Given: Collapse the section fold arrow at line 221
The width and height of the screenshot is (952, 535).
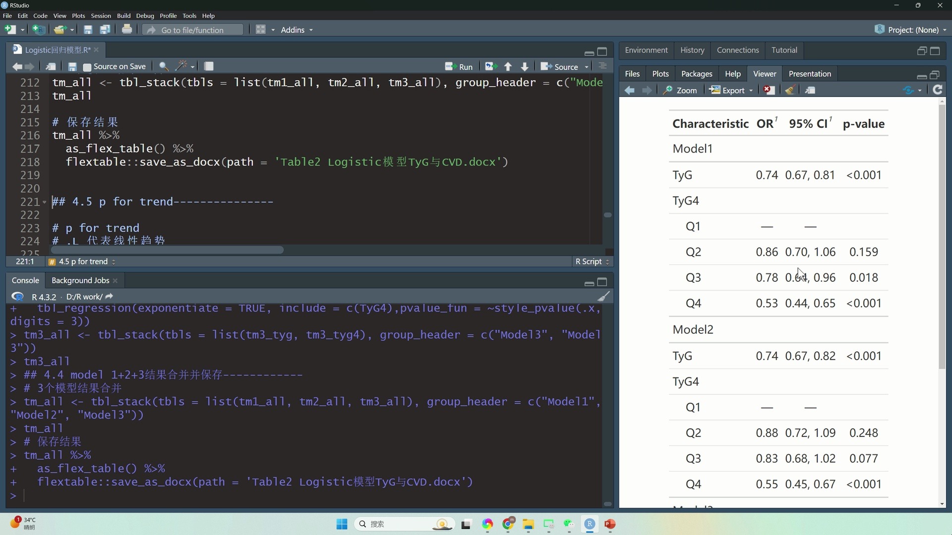Looking at the screenshot, I should point(45,202).
